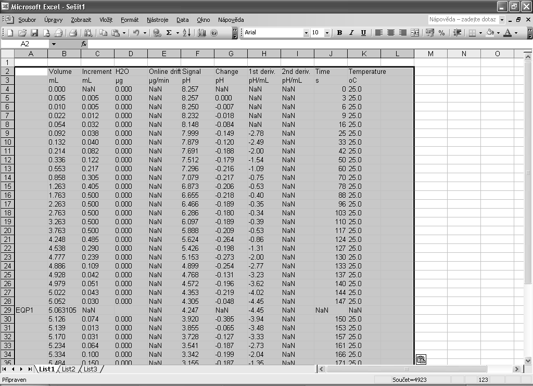Toggle Underline formatting
533x386 pixels.
363,33
